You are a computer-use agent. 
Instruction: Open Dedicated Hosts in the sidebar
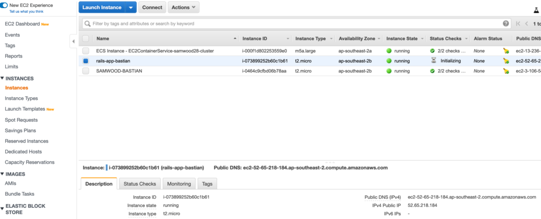pos(23,151)
